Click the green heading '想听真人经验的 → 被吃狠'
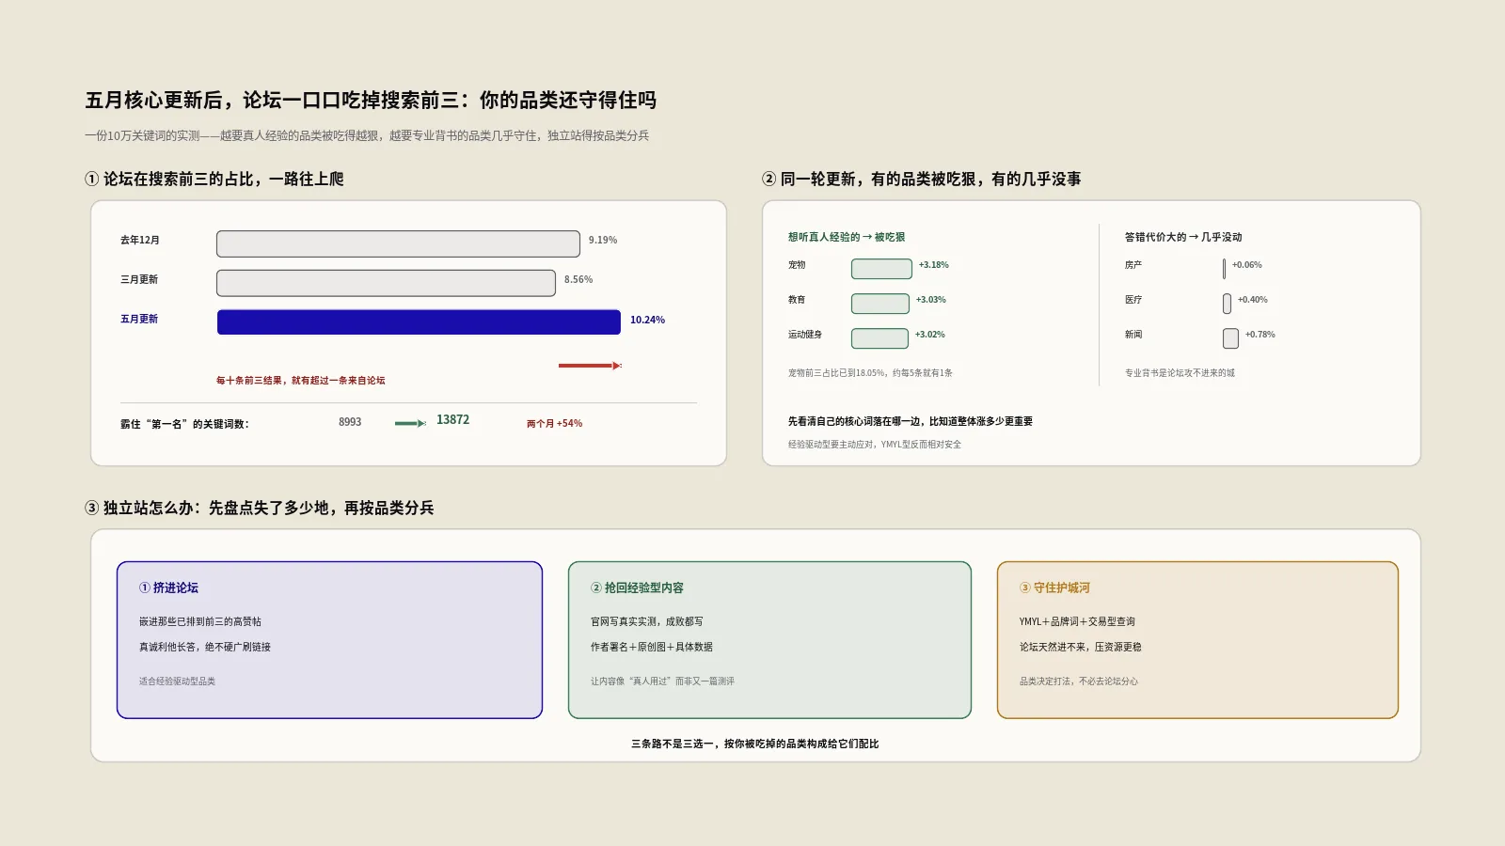The height and width of the screenshot is (846, 1505). [x=847, y=237]
